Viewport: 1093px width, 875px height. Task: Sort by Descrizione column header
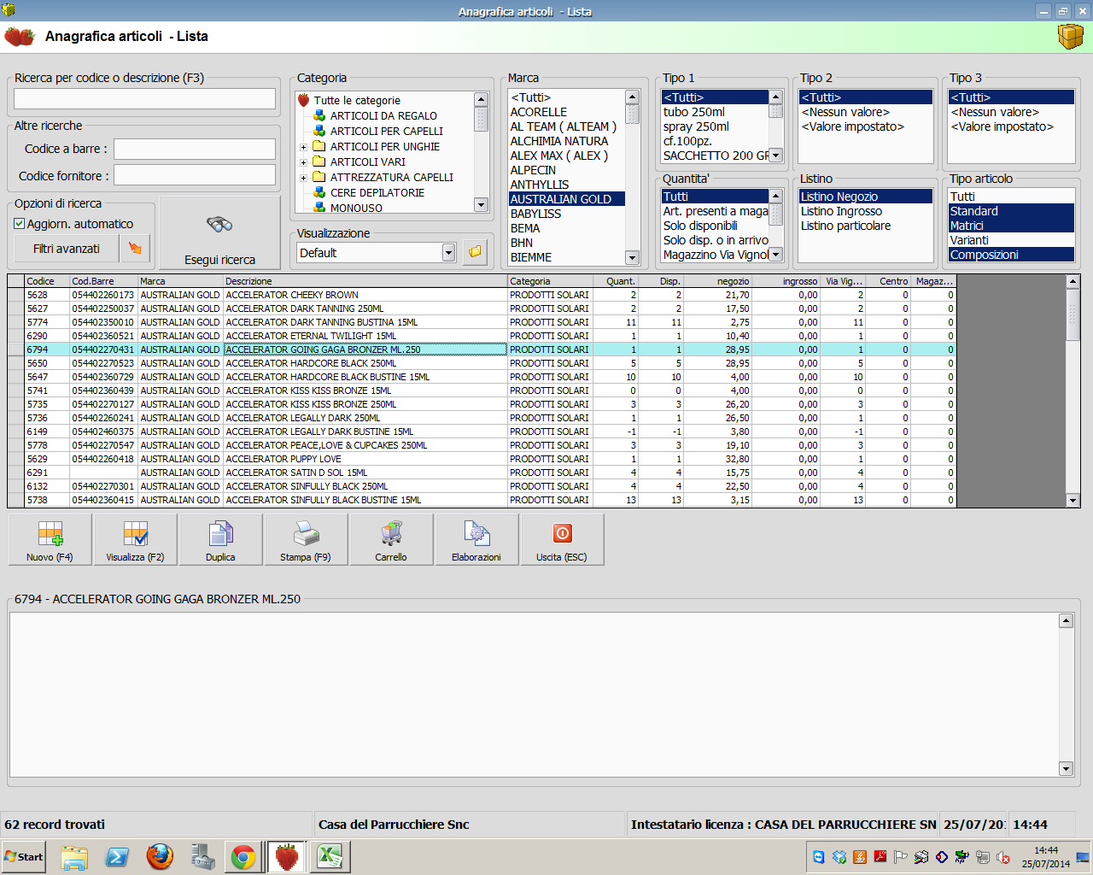(365, 281)
